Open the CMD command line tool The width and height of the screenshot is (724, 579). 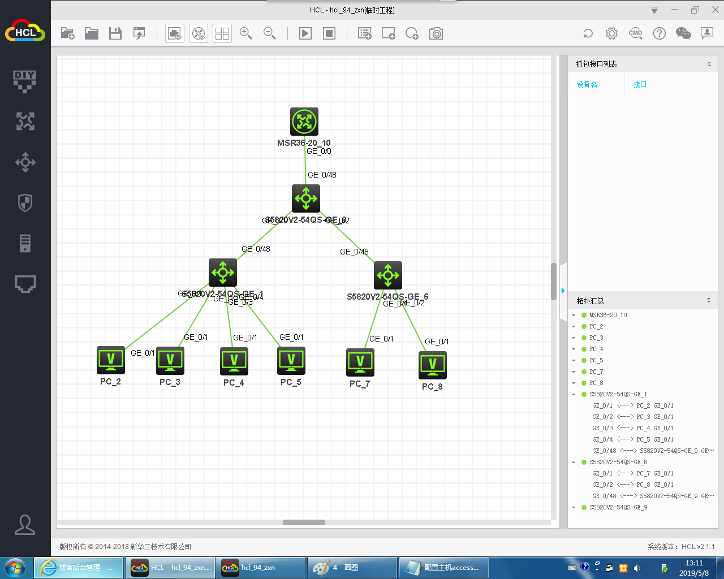coord(635,33)
